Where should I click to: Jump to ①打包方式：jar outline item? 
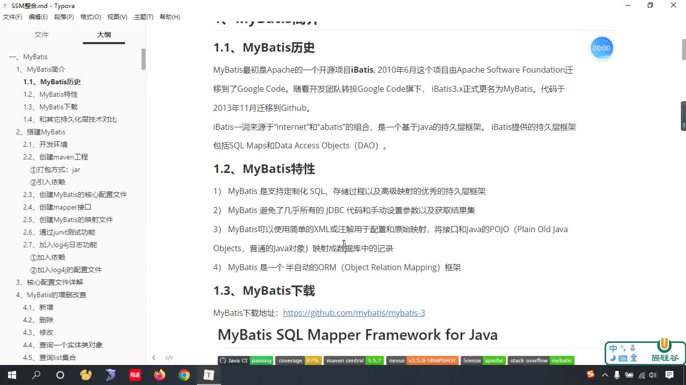pos(55,169)
